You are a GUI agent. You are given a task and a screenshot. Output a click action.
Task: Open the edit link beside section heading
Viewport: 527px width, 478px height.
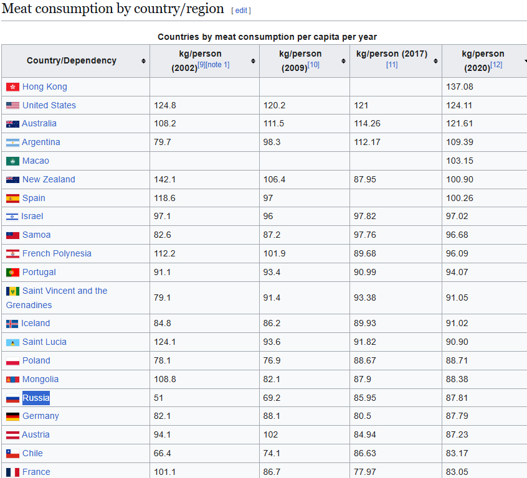[x=241, y=11]
